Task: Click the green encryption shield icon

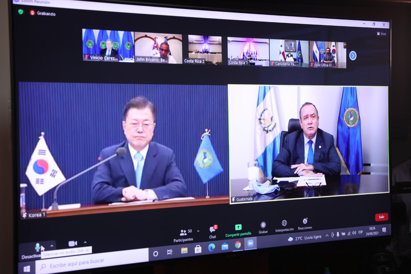Action: pos(21,12)
